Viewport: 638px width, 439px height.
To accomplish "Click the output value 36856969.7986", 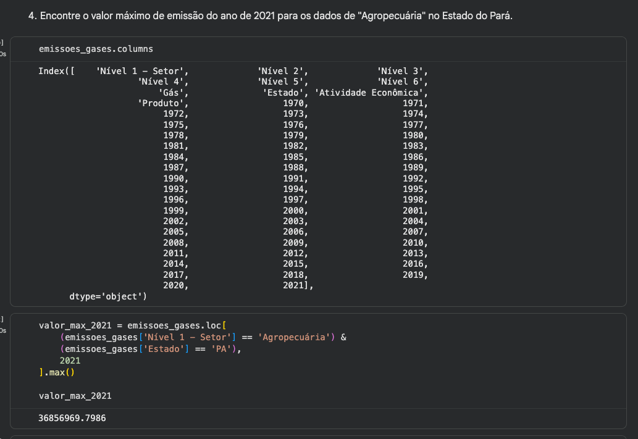I will pos(72,418).
